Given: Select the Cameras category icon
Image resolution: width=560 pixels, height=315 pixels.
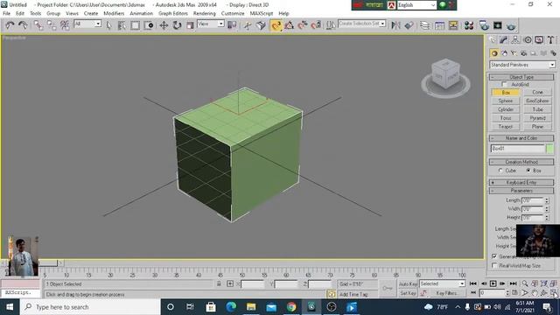Looking at the screenshot, I should (523, 53).
